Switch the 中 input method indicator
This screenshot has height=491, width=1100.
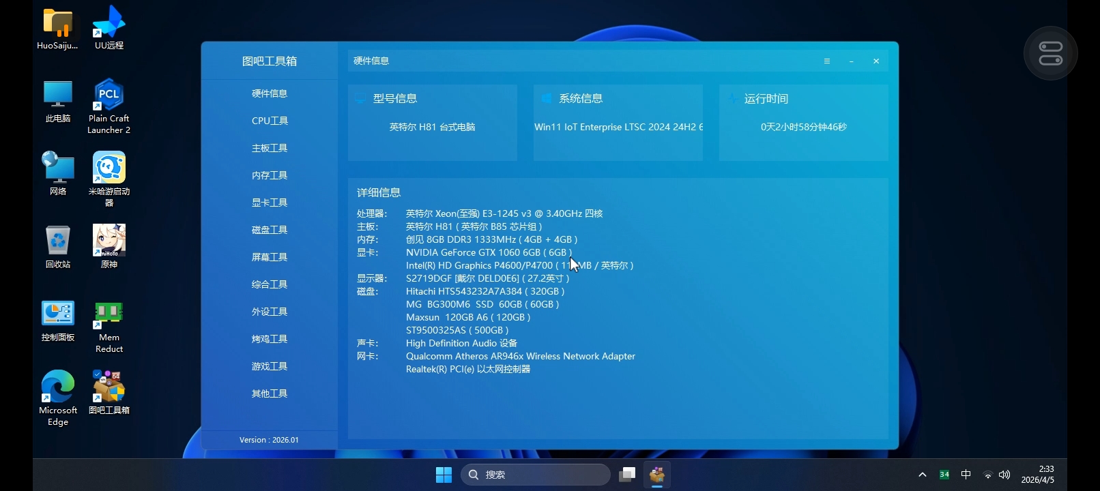[966, 475]
